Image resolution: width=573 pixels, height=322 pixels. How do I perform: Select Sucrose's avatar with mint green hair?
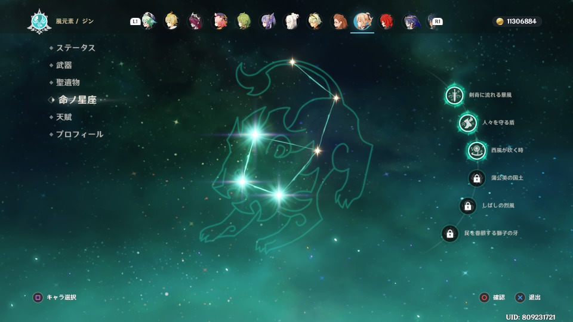coord(149,21)
